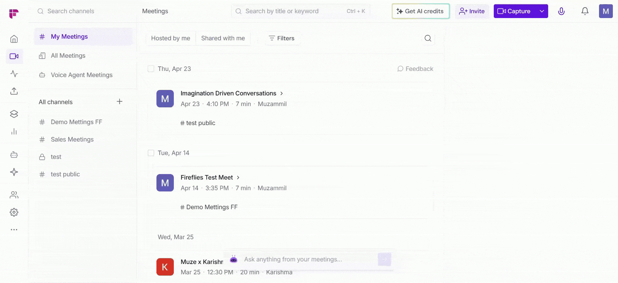Click Get AI credits button

pos(421,11)
